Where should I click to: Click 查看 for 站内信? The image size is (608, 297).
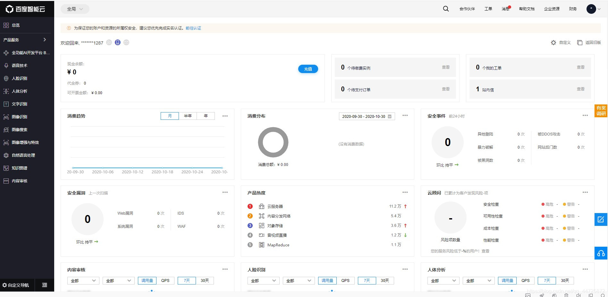point(580,89)
